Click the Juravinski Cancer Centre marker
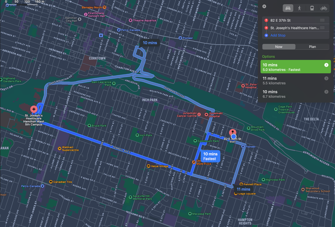Viewport: 335px width, 227px height. click(199, 114)
